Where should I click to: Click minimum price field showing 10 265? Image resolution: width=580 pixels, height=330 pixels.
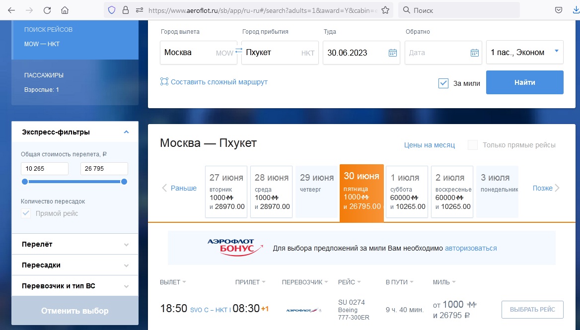45,169
